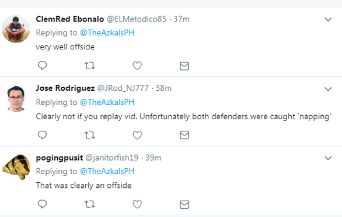This screenshot has height=217, width=342.
Task: Share Jose Rodriguez's tweet via direct message
Action: 184,135
